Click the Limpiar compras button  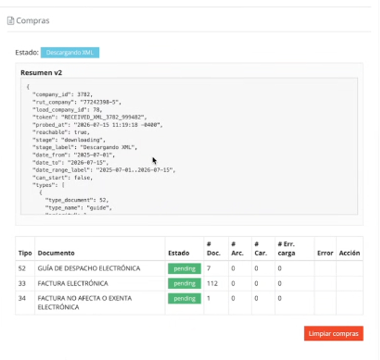[333, 334]
